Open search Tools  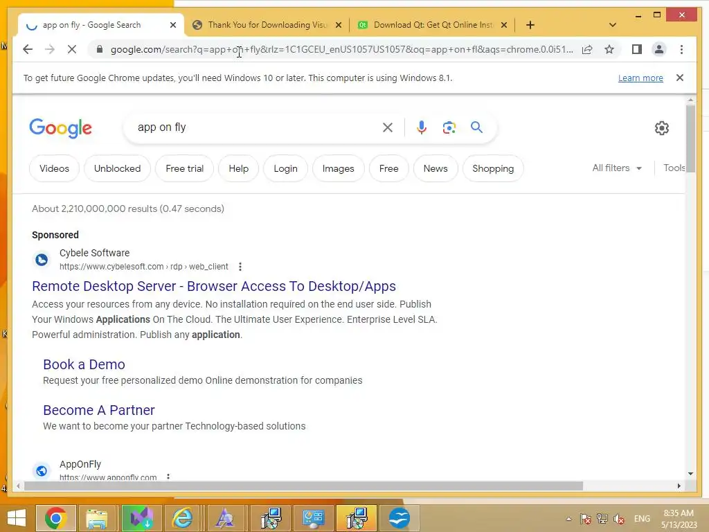click(674, 168)
